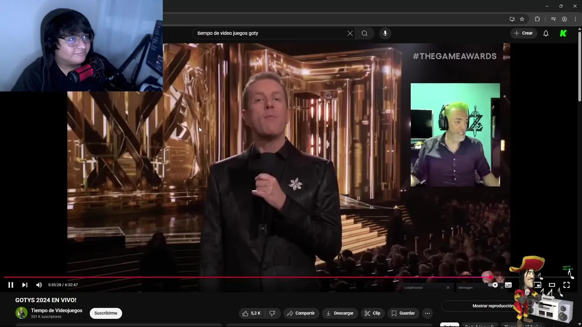Open browser media controls icon
The height and width of the screenshot is (327, 582).
[553, 19]
